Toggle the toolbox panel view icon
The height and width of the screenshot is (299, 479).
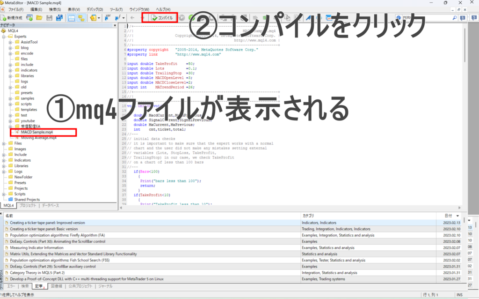pos(71,18)
